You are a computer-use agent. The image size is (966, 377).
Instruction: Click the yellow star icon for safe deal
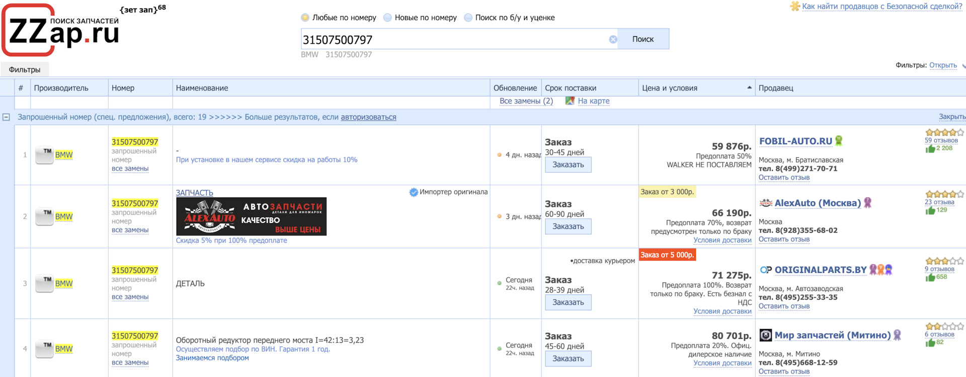click(795, 6)
